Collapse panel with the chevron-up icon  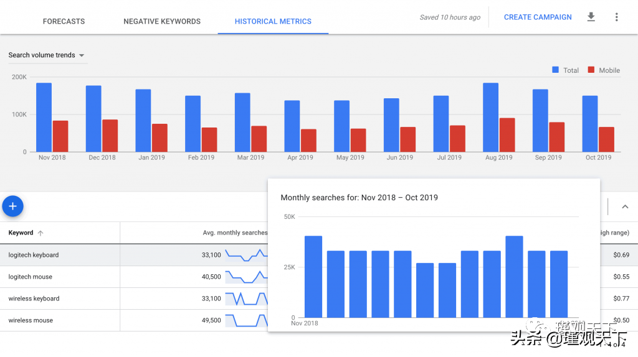coord(625,207)
